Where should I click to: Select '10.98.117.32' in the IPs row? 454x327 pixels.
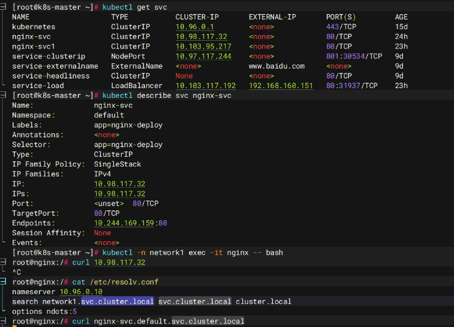[x=119, y=194]
